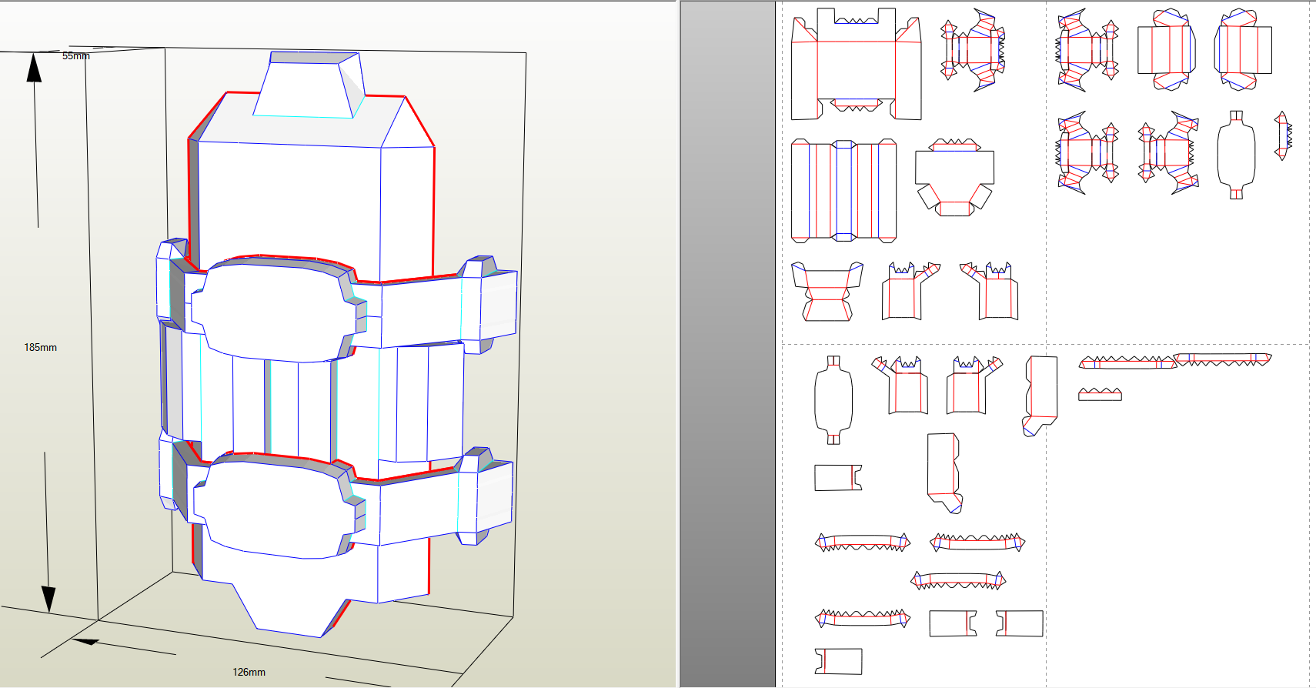Select the short strip with four triangle tabs
Viewport: 1316px width, 688px height.
point(1100,394)
